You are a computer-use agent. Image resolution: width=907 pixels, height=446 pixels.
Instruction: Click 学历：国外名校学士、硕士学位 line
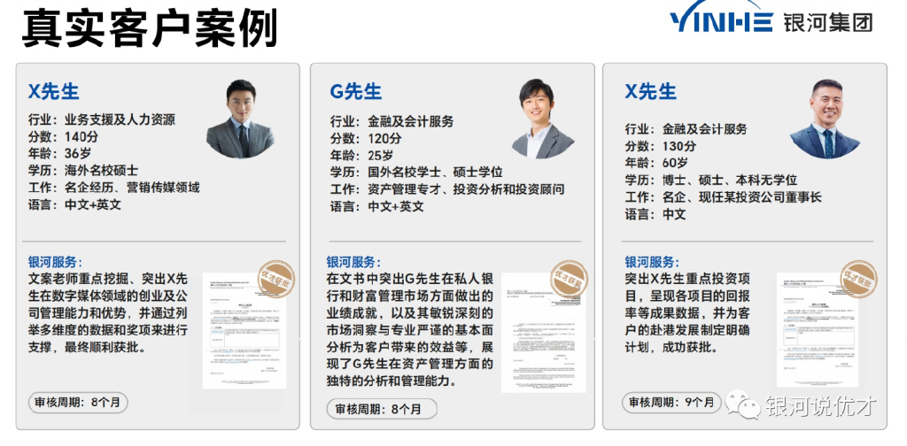coord(416,173)
